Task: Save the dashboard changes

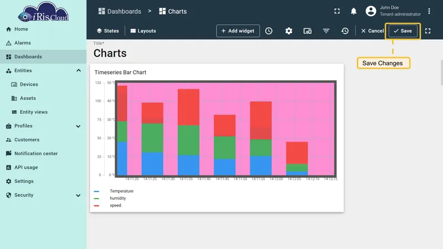Action: click(x=403, y=31)
